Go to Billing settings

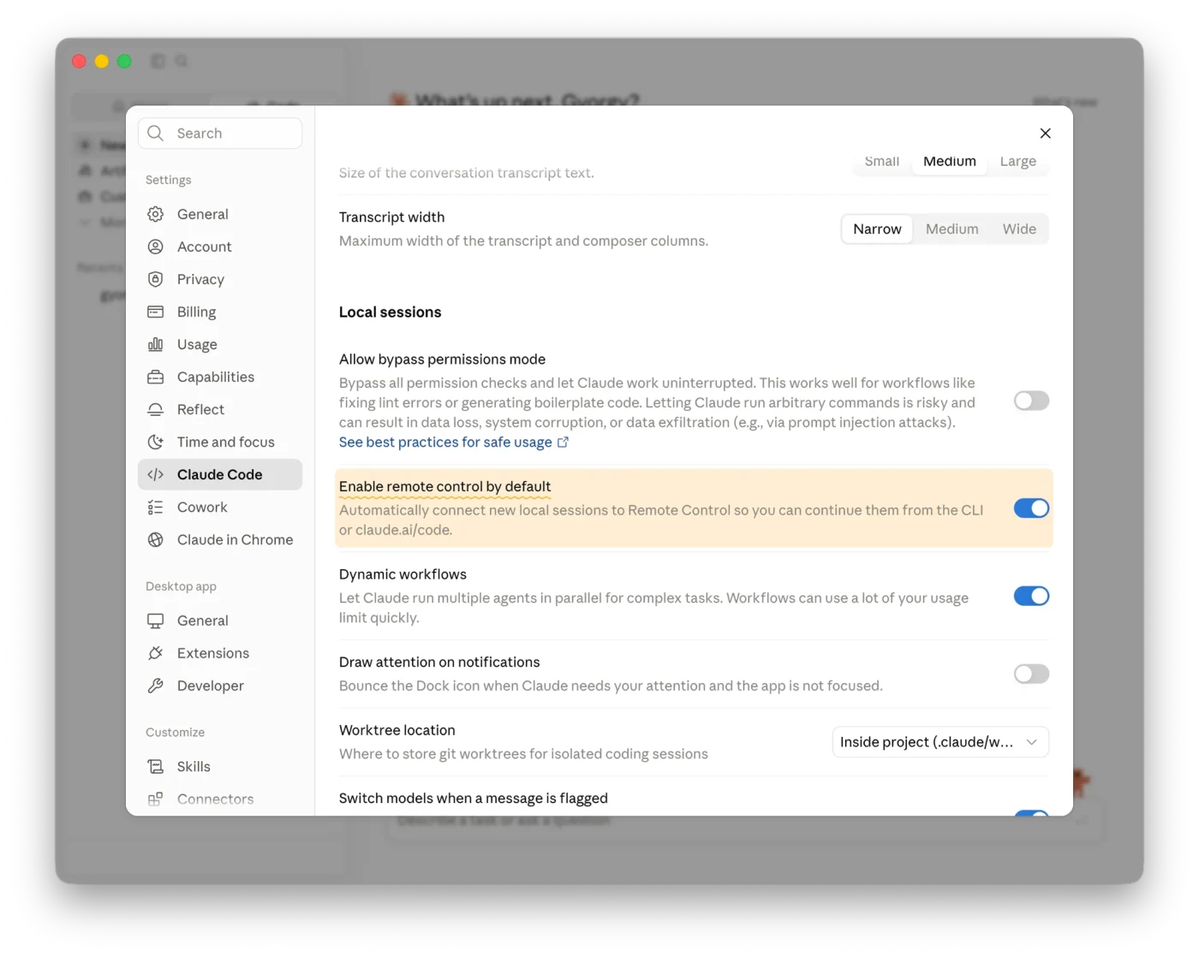pos(220,312)
